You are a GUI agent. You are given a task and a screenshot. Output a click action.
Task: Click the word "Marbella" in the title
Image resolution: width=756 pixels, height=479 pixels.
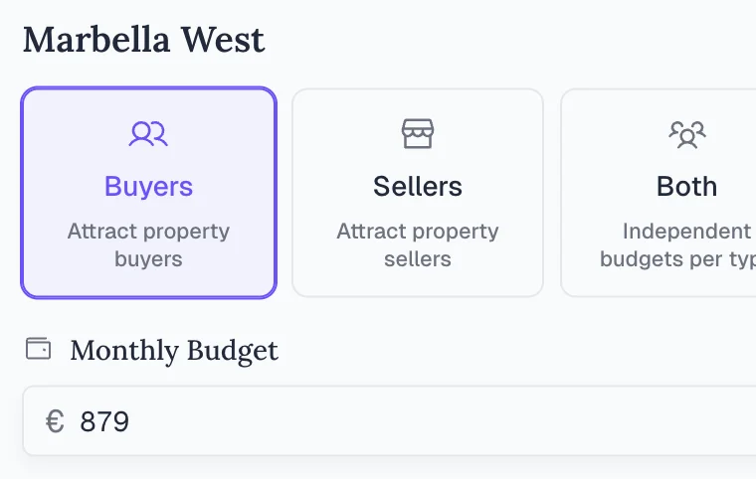pos(96,40)
